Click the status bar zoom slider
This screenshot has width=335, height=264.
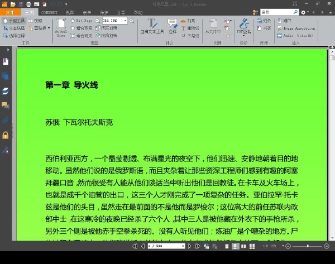[307, 246]
